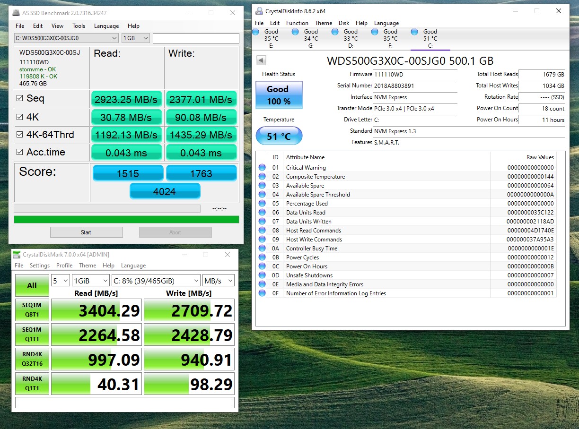This screenshot has width=579, height=429.
Task: Click the AS SSD Benchmark title bar icon
Action: (x=17, y=13)
